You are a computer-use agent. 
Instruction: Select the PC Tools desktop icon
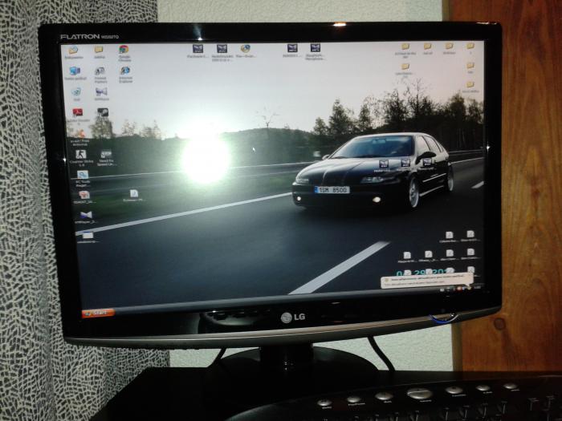(83, 175)
